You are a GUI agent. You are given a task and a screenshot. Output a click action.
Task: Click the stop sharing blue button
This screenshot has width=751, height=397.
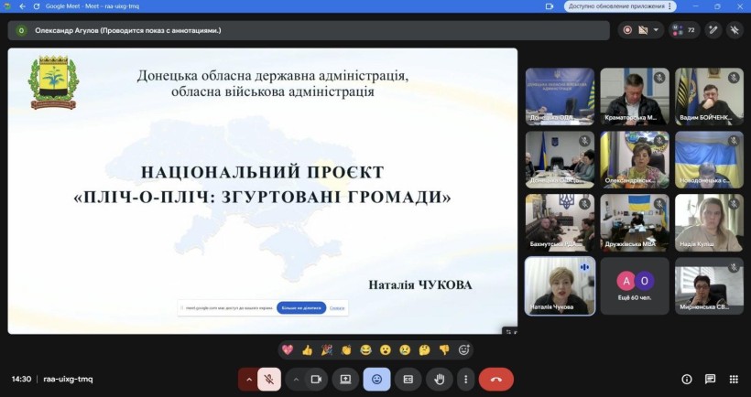tap(301, 308)
